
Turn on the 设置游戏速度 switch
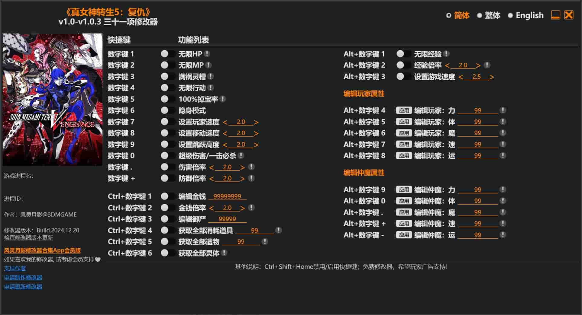[404, 77]
